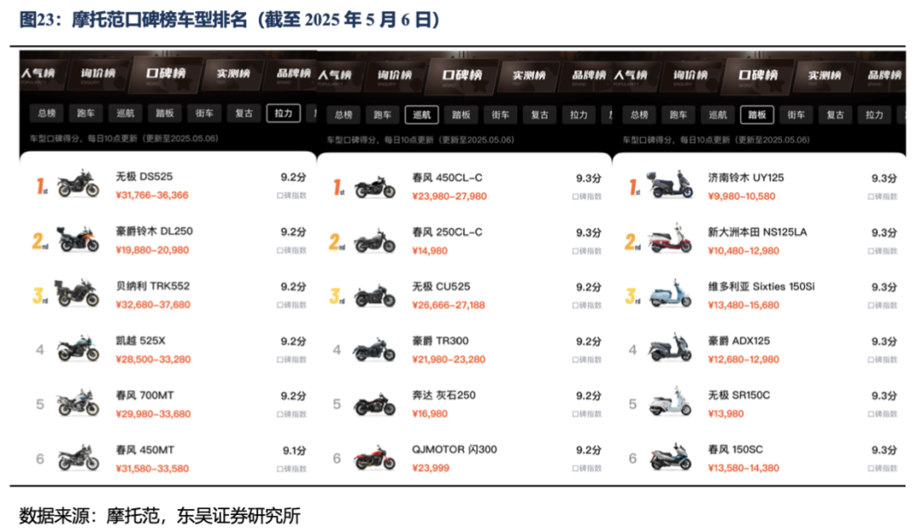View the 奔达 灰石250 bike thumbnail

(x=374, y=403)
